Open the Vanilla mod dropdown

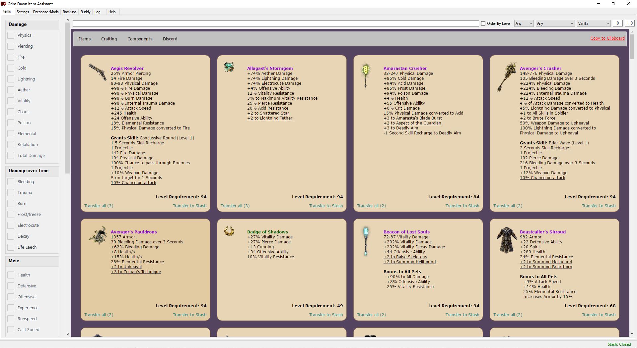[x=593, y=24]
